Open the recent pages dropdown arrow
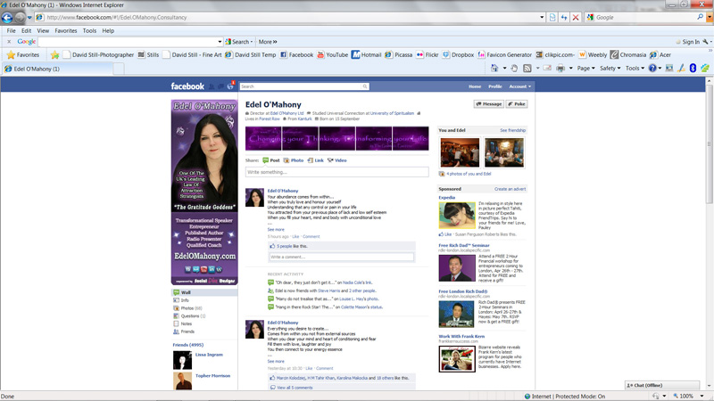Image resolution: width=714 pixels, height=401 pixels. point(29,18)
